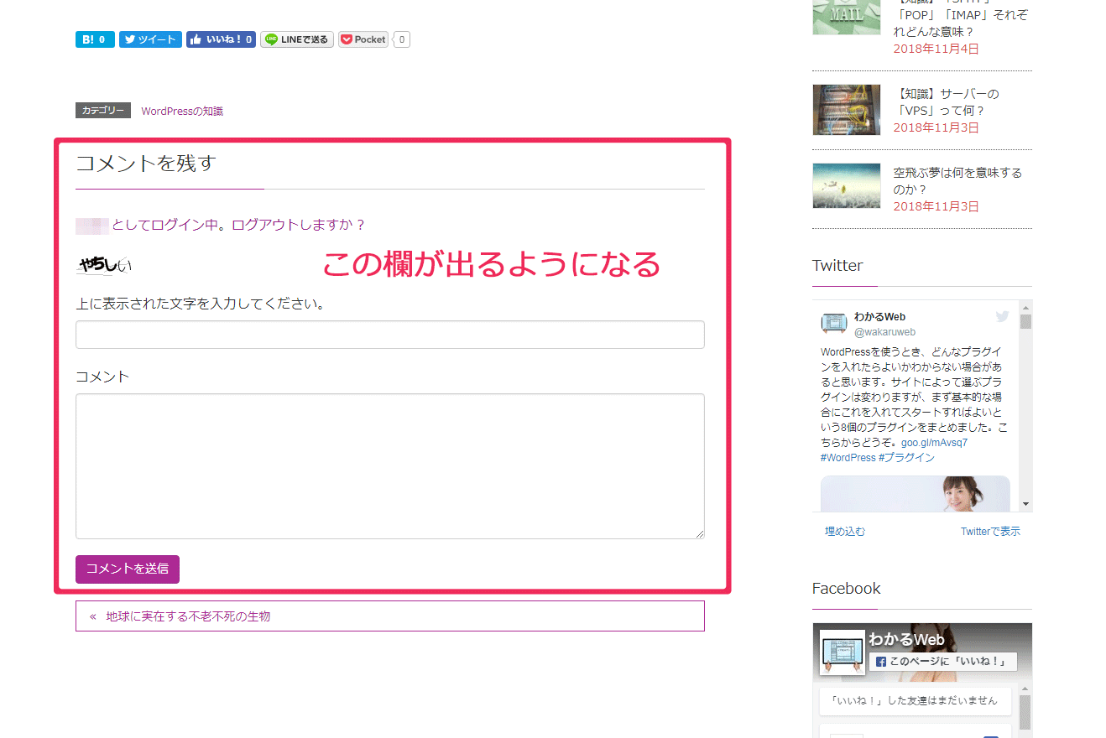The width and height of the screenshot is (1106, 738).
Task: Open the 空飛ぶ夢は何を意味するのか？ article
Action: pyautogui.click(x=957, y=180)
